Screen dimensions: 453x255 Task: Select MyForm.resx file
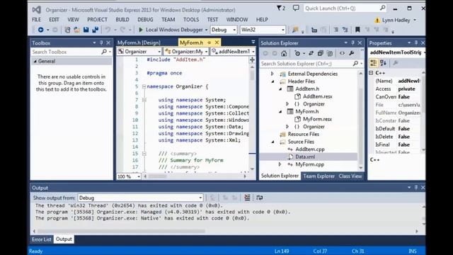[x=317, y=119]
